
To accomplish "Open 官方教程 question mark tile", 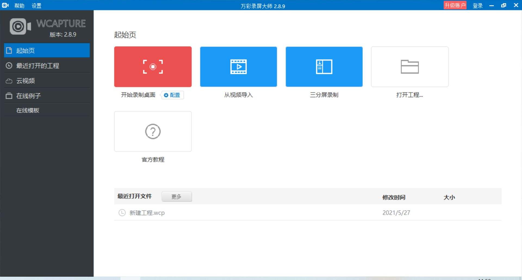I will pos(153,131).
